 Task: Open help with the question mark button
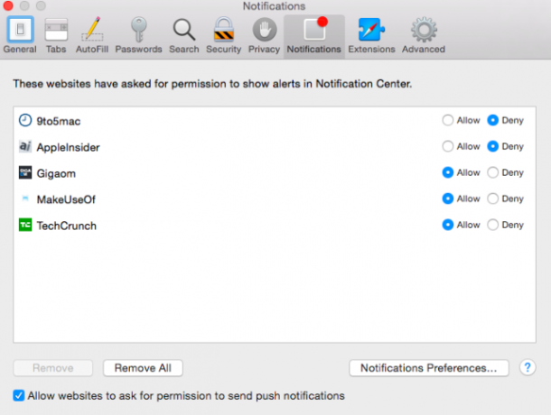click(x=528, y=367)
